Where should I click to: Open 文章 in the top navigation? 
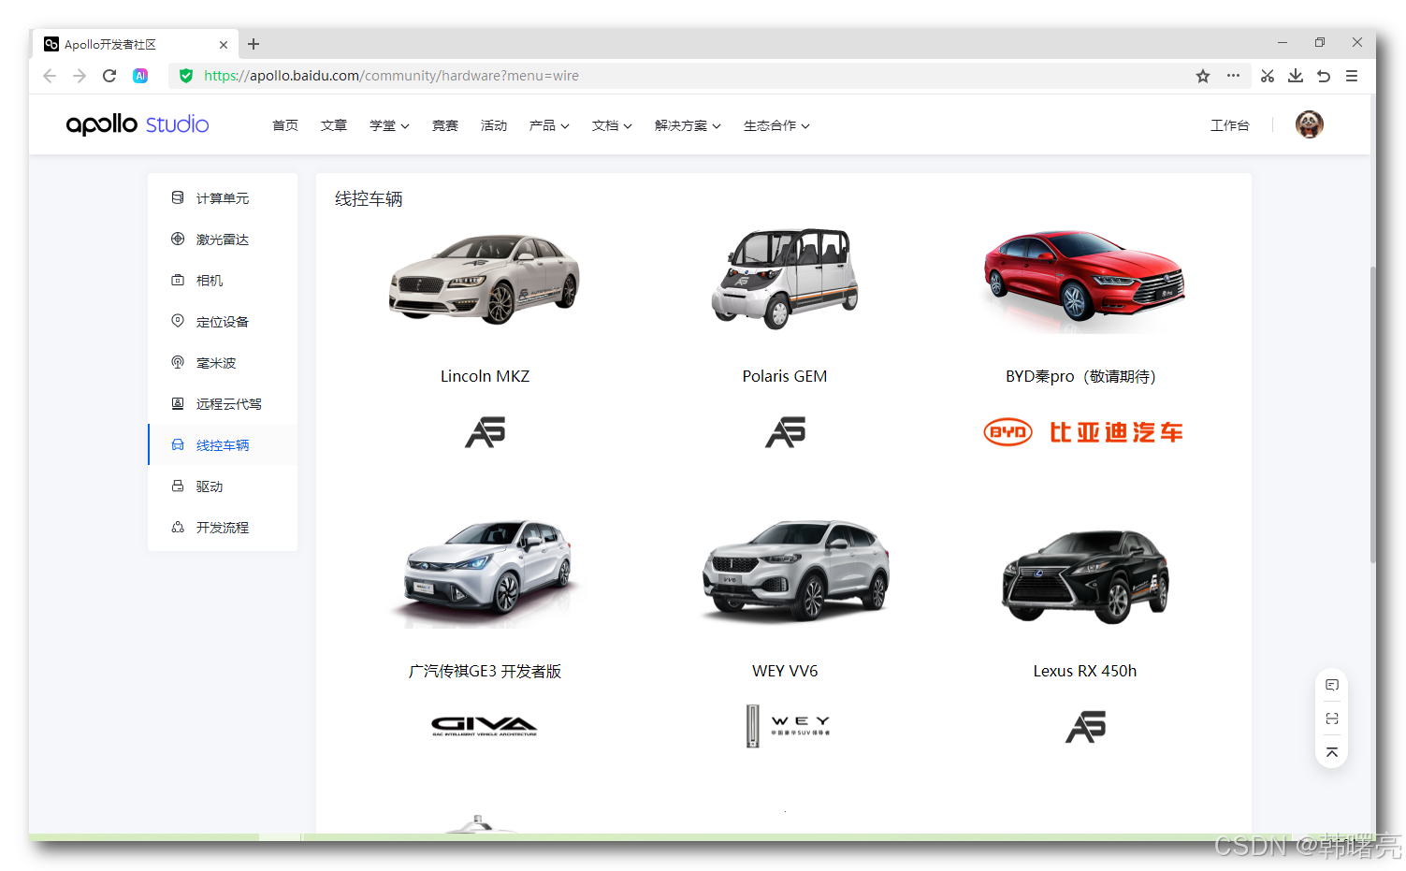(334, 125)
